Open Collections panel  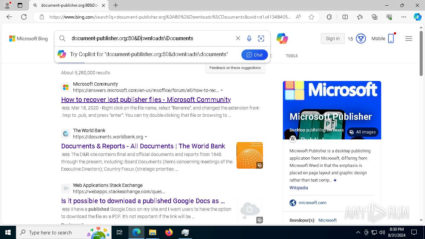pyautogui.click(x=375, y=17)
